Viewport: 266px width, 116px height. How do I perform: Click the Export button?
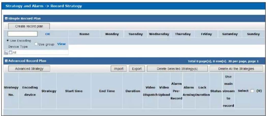[137, 69]
